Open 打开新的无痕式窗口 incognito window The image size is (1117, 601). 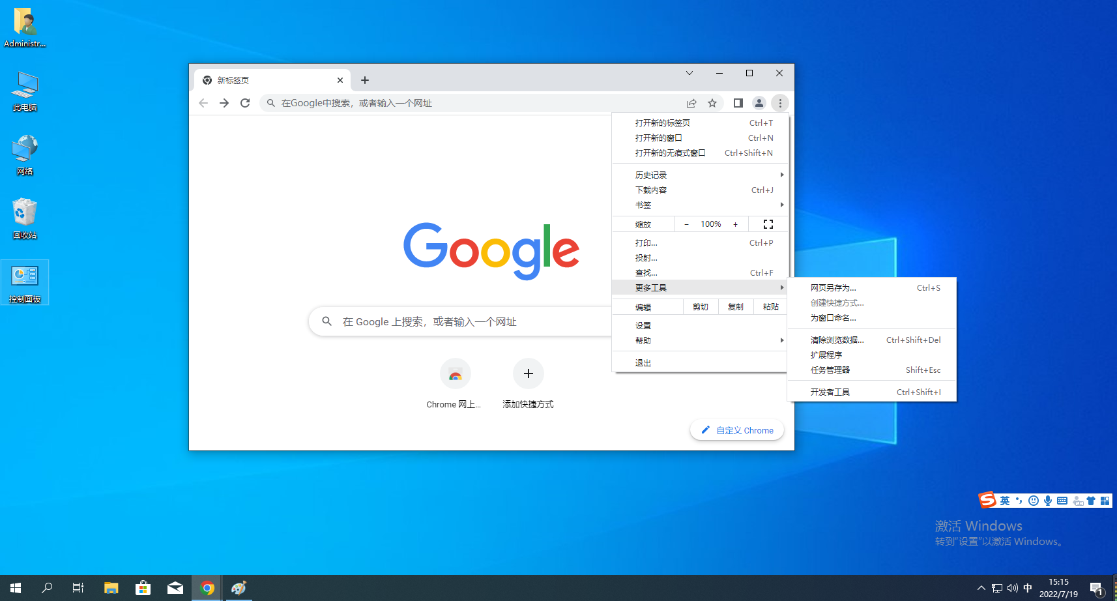699,153
